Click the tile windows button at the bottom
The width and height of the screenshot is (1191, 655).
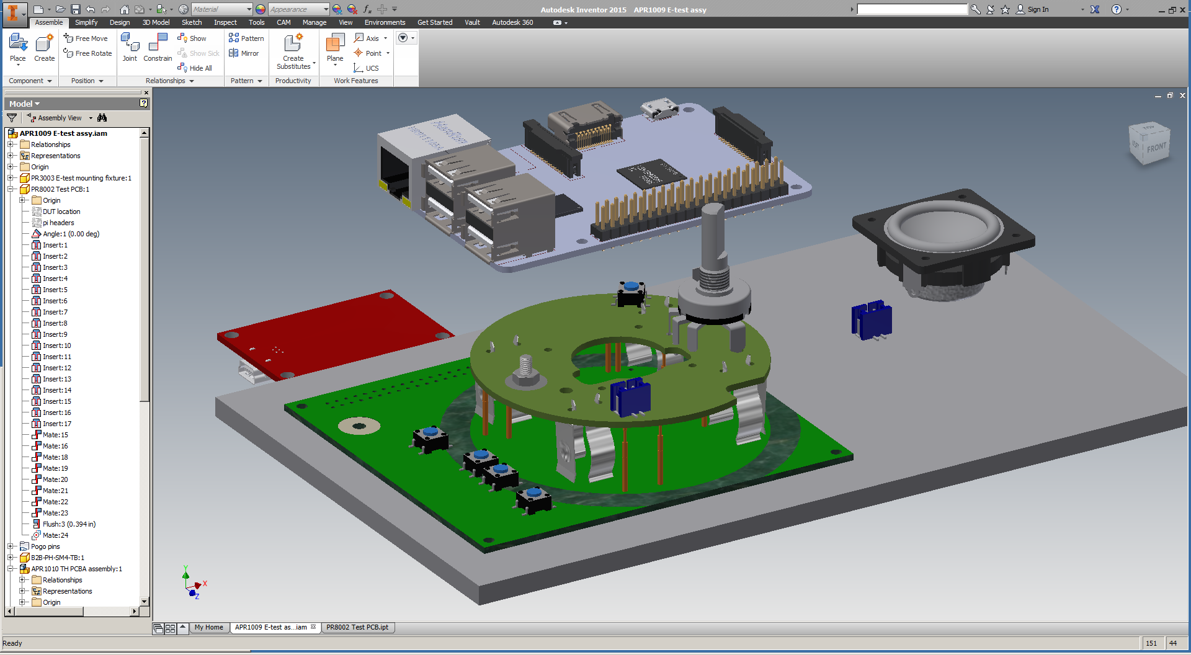click(170, 628)
